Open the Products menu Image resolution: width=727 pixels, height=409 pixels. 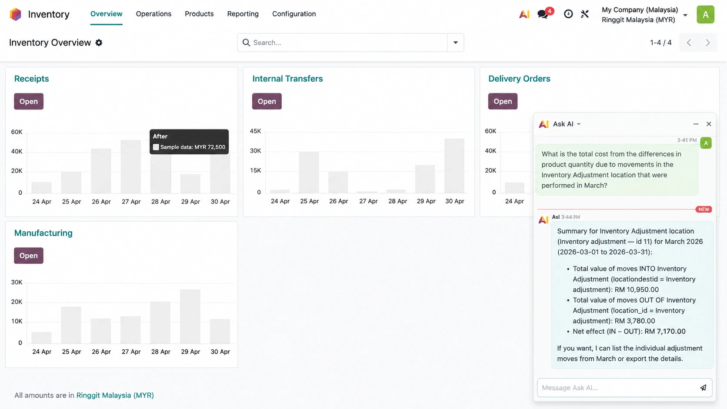[x=199, y=14]
